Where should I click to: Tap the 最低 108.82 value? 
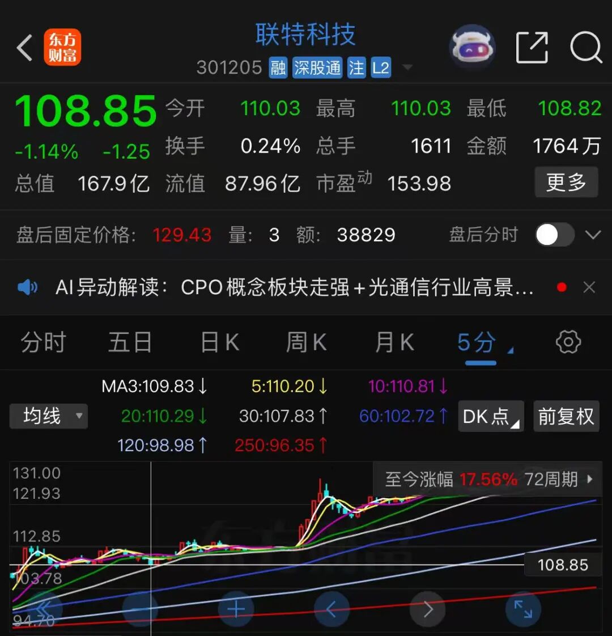[x=570, y=108]
